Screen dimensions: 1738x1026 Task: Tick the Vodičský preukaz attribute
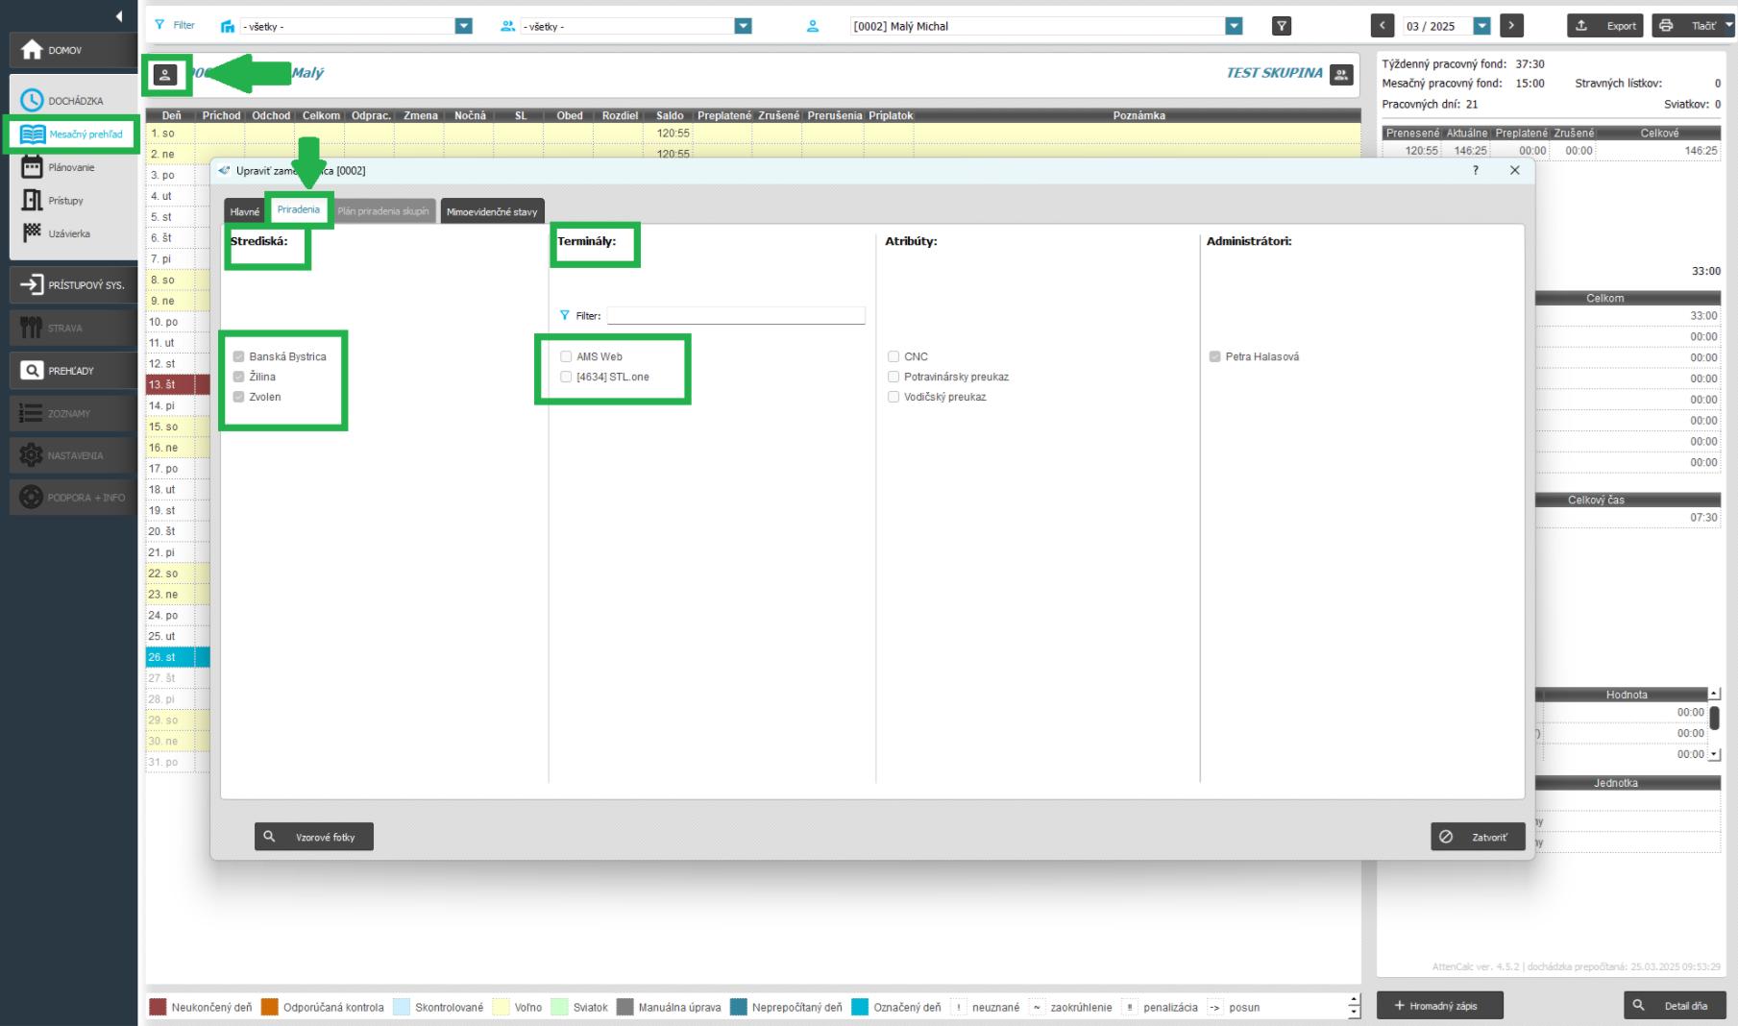[893, 397]
